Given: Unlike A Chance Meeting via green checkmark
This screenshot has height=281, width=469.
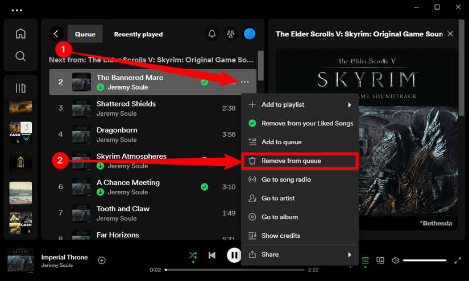Looking at the screenshot, I should 204,187.
